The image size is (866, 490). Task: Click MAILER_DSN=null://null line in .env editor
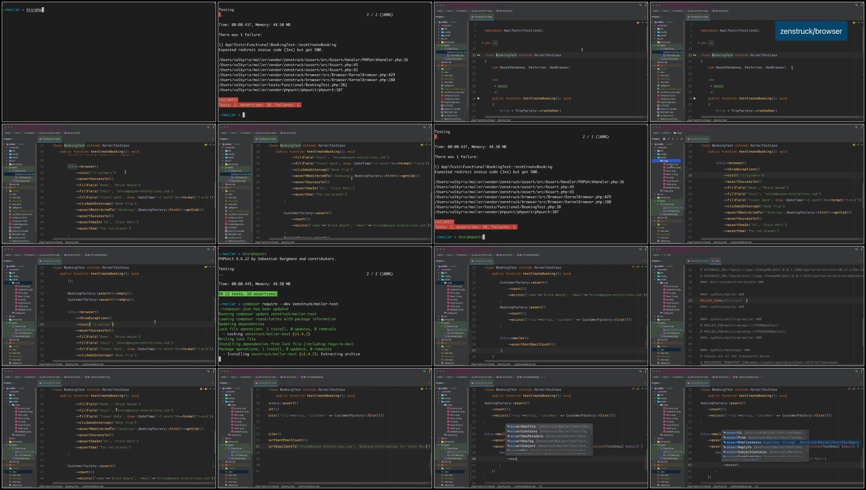pyautogui.click(x=721, y=300)
